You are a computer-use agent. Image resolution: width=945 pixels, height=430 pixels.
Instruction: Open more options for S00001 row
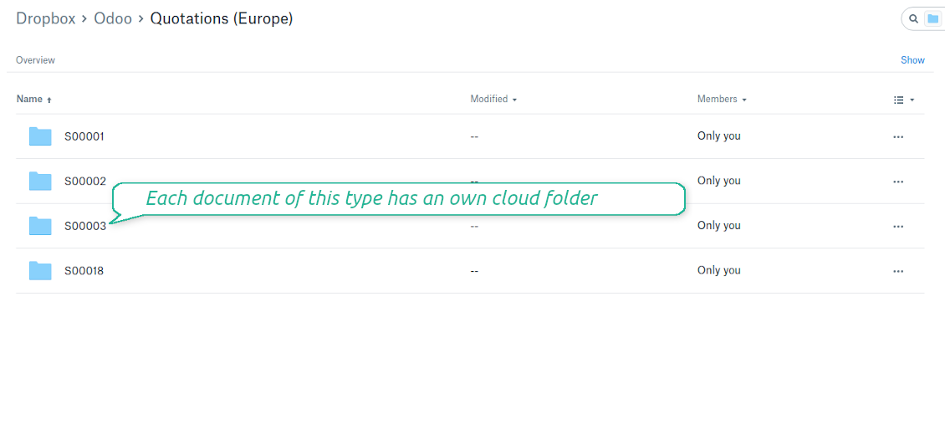898,136
